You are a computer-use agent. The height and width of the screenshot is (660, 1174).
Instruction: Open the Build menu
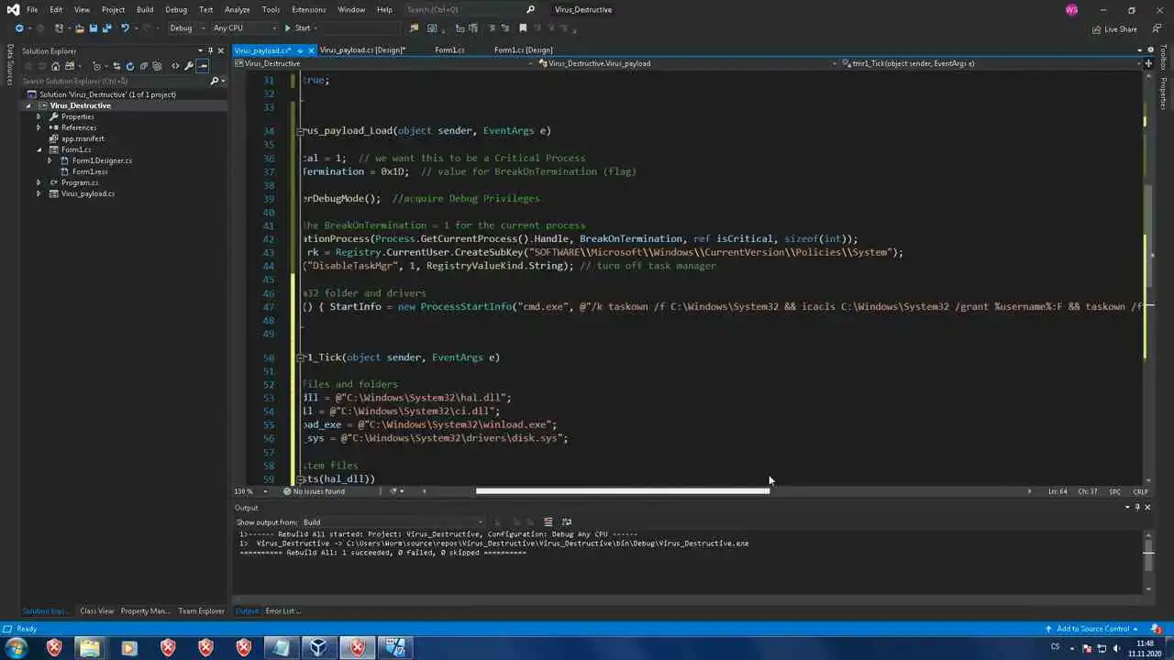click(x=145, y=10)
